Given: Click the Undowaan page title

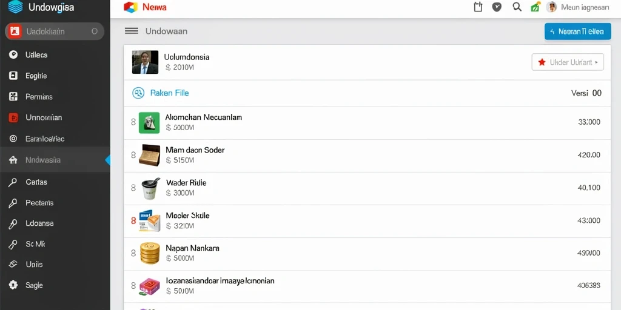Looking at the screenshot, I should coord(166,31).
